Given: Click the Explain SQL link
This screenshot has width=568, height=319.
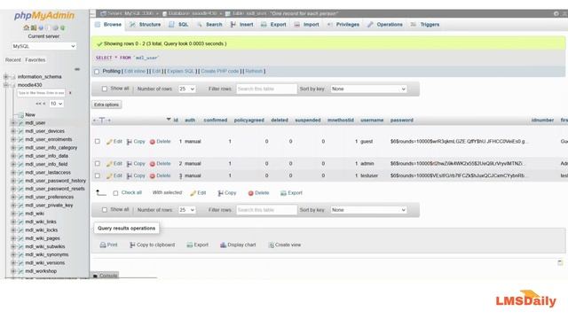Looking at the screenshot, I should click(x=181, y=71).
